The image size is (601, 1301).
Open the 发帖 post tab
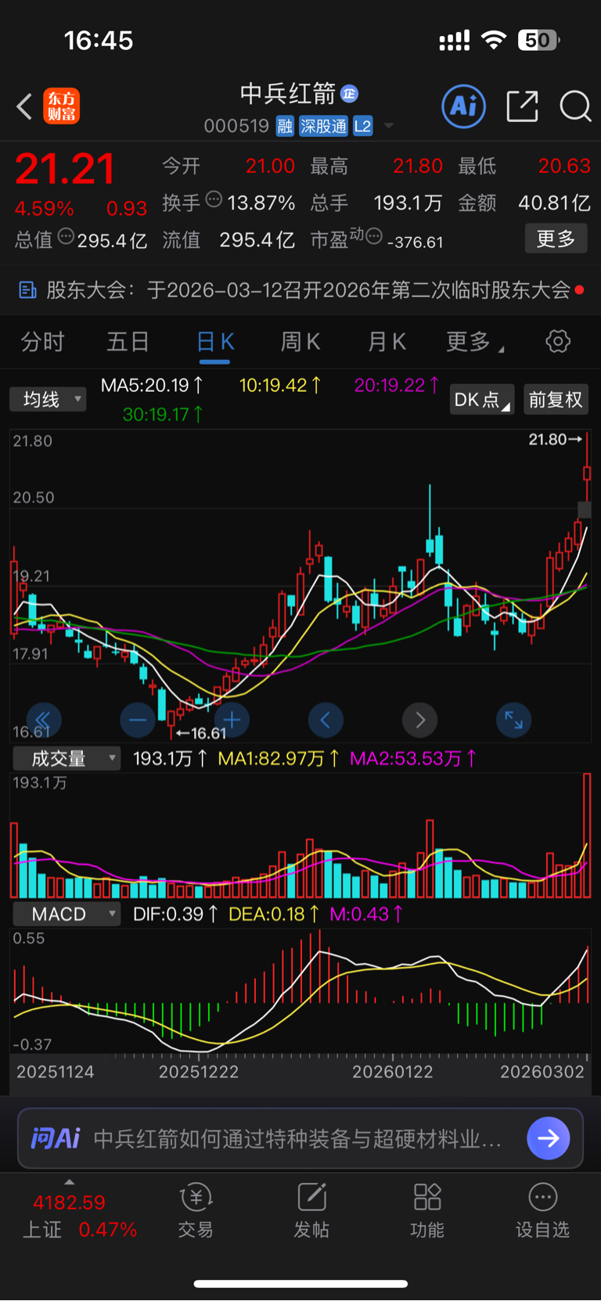(x=311, y=1211)
